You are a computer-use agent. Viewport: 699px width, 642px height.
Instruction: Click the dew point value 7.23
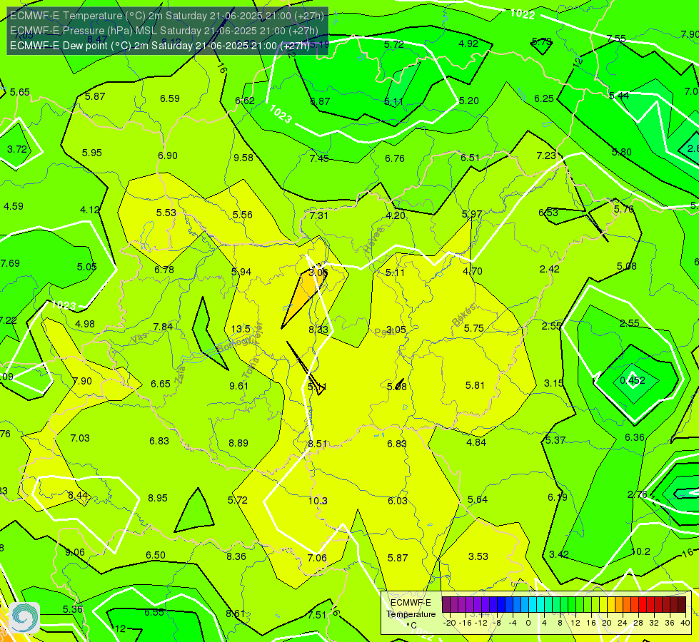[x=546, y=156]
